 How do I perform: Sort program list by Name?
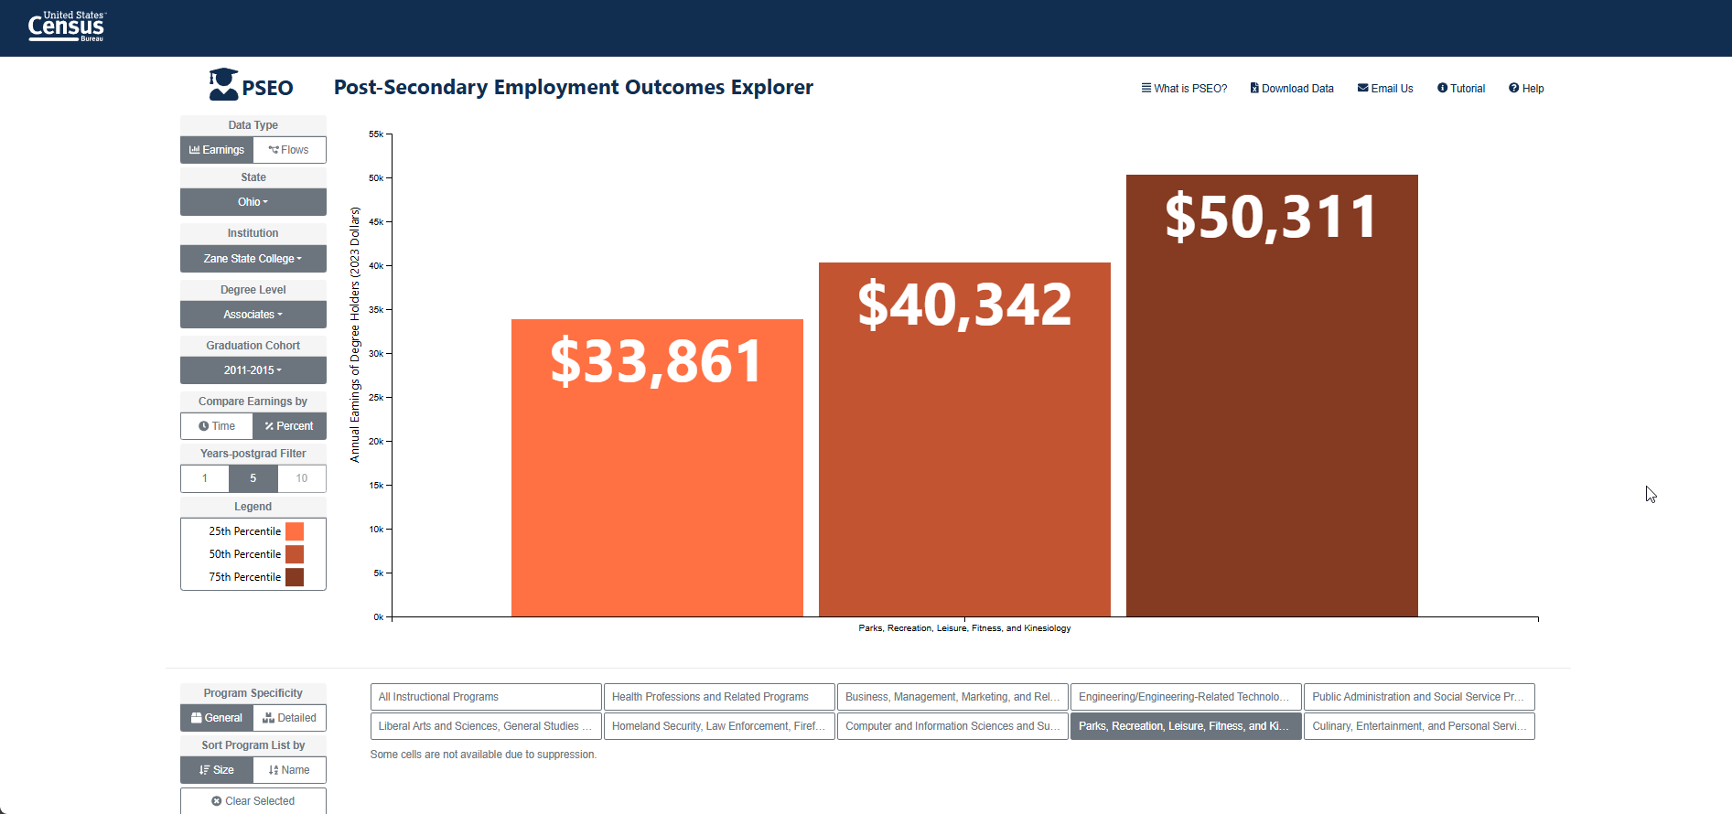click(x=289, y=770)
